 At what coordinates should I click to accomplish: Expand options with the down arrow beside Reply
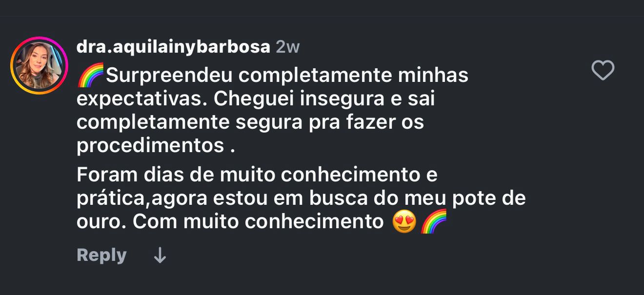tap(160, 256)
